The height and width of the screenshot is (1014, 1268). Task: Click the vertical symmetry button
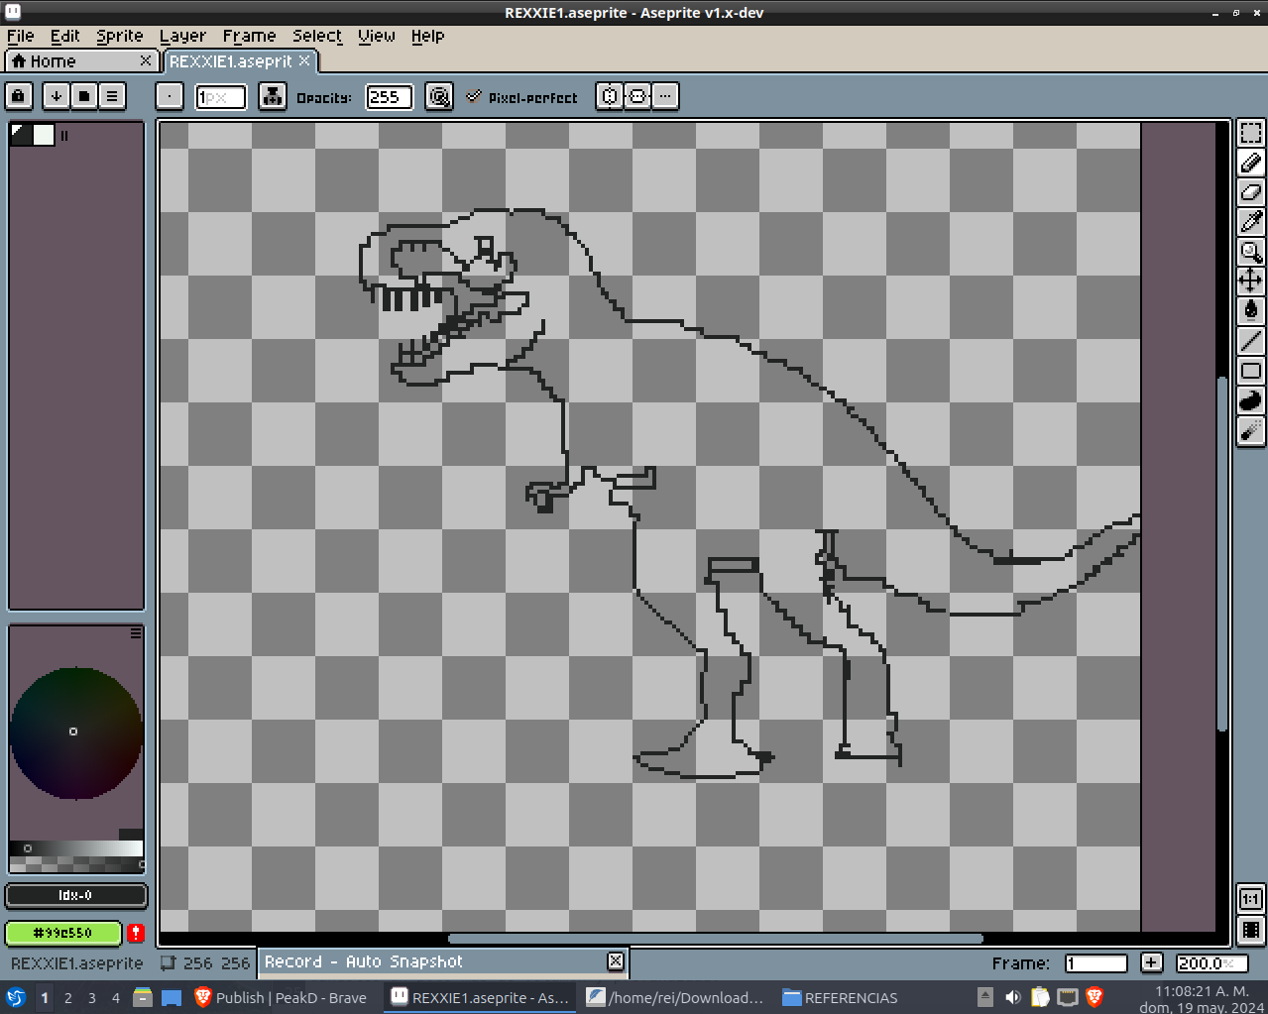(637, 96)
